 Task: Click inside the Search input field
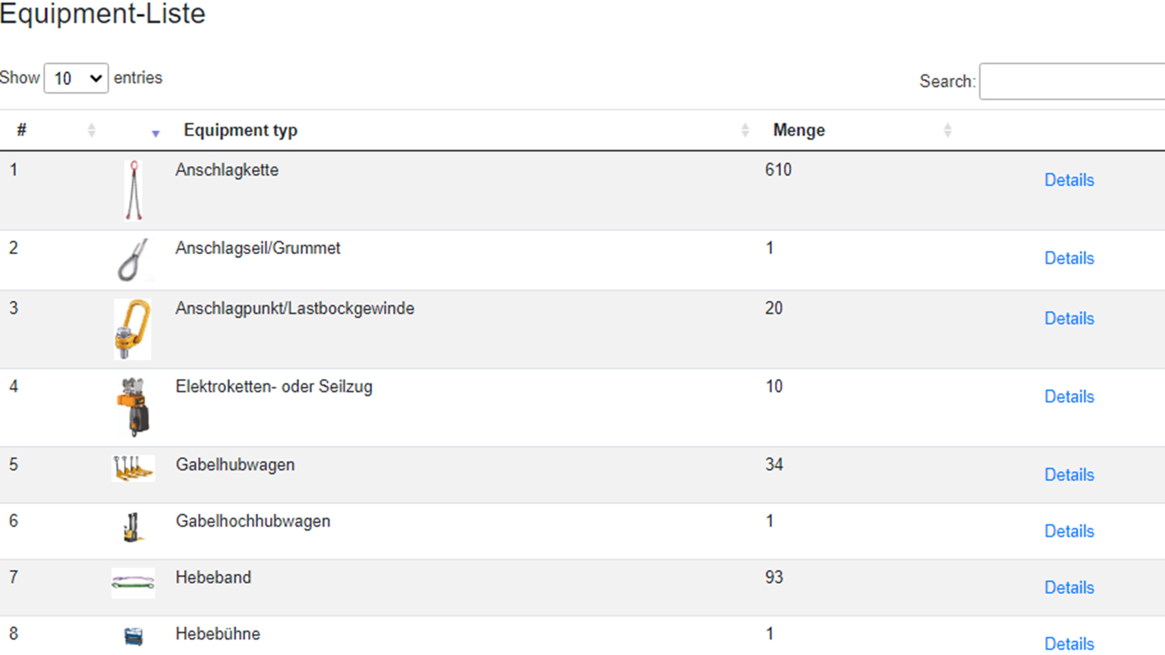pos(1072,82)
